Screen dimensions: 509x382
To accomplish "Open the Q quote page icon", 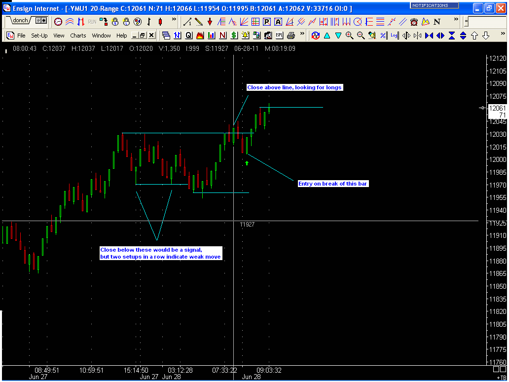I will click(x=188, y=36).
